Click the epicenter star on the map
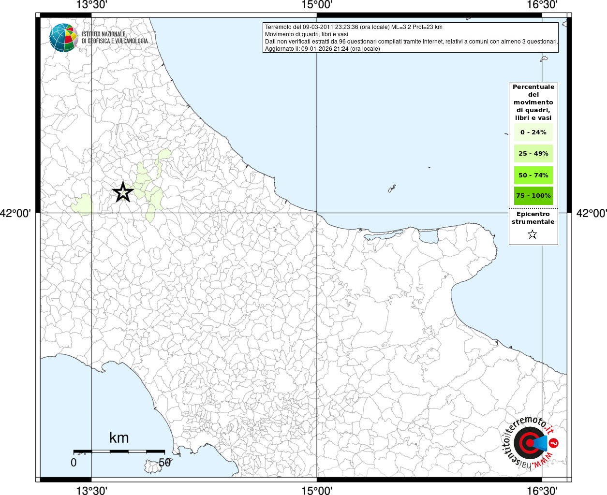Image resolution: width=607 pixels, height=495 pixels. tap(123, 192)
